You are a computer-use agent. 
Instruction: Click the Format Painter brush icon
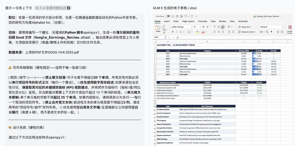tap(164, 33)
